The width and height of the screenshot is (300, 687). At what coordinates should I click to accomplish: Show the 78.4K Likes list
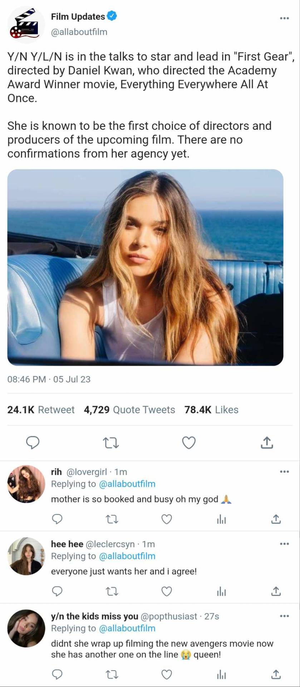pos(211,410)
